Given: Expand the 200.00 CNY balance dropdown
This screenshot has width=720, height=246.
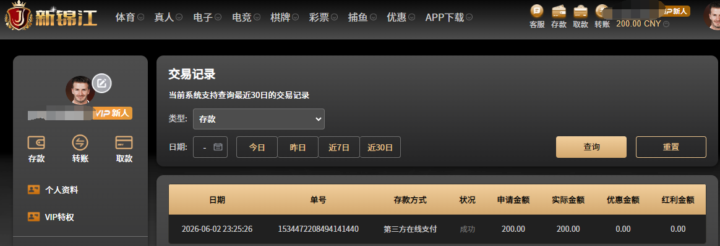Looking at the screenshot, I should pyautogui.click(x=643, y=24).
